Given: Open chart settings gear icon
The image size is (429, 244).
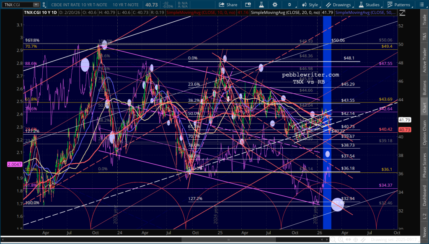Looking at the screenshot, I should tap(275, 5).
